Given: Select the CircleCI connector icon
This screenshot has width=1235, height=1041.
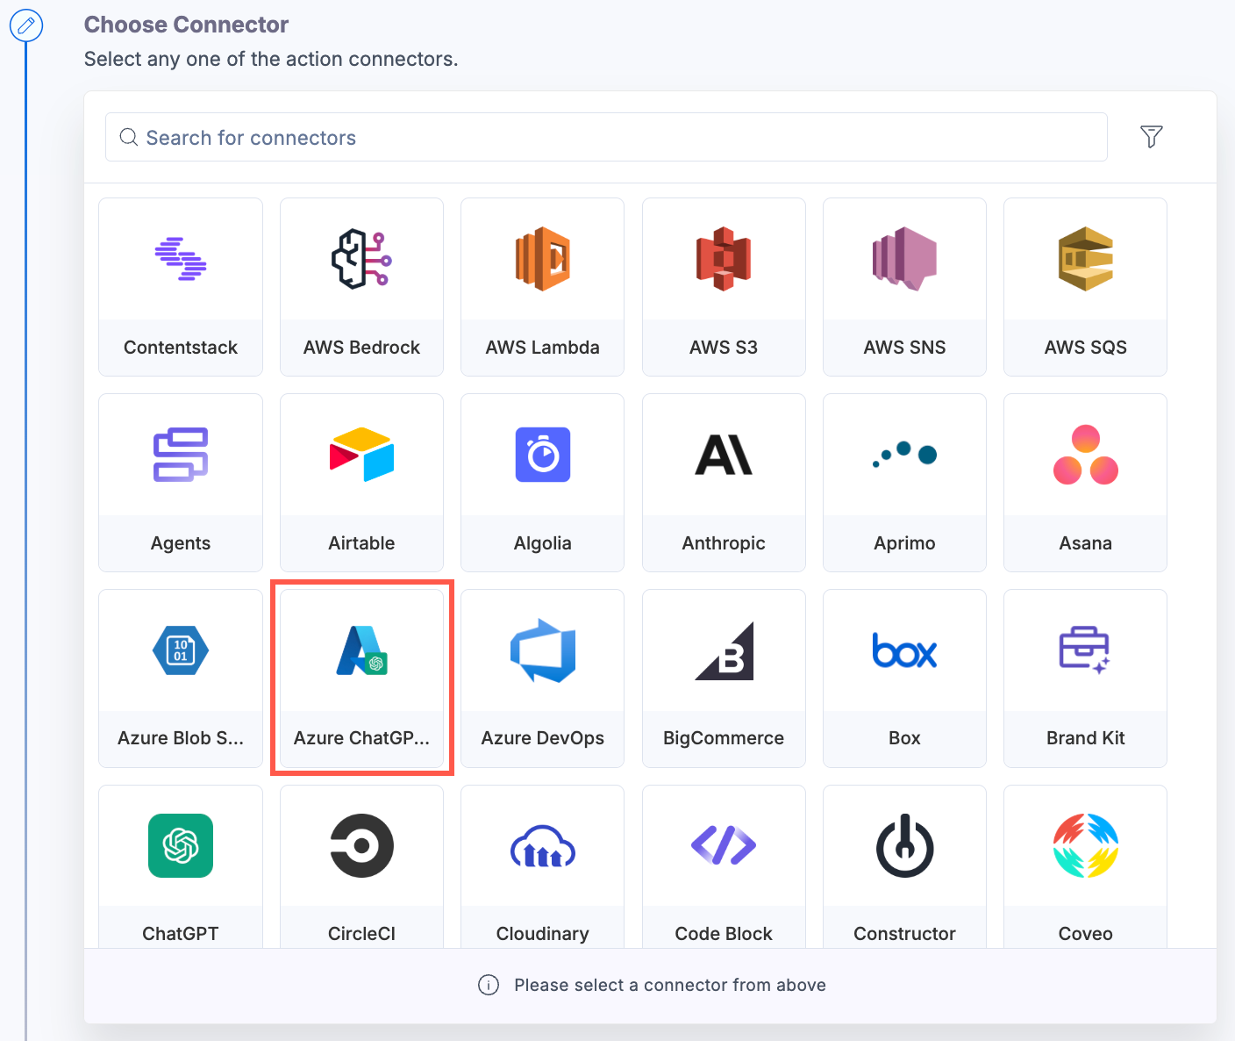Looking at the screenshot, I should click(x=361, y=845).
